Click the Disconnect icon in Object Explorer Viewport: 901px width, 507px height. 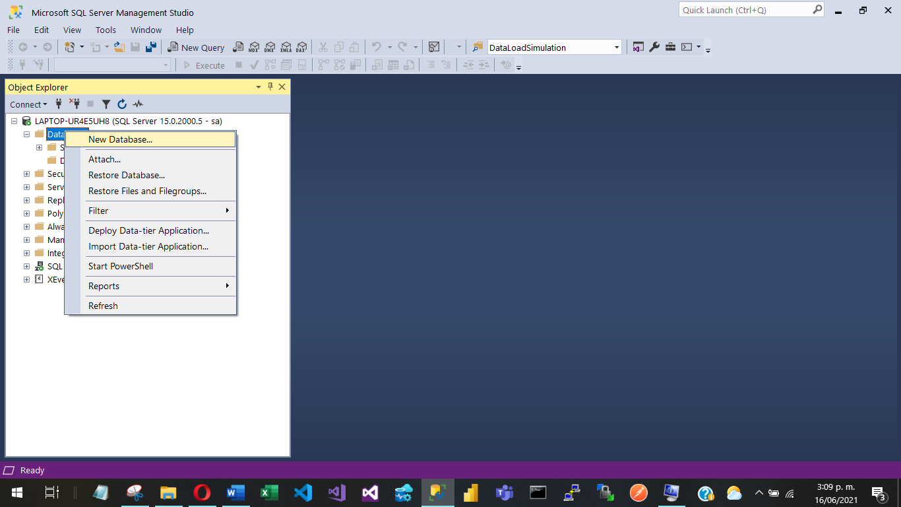[75, 104]
